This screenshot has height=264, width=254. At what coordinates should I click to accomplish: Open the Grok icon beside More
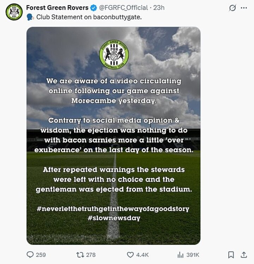(x=232, y=7)
